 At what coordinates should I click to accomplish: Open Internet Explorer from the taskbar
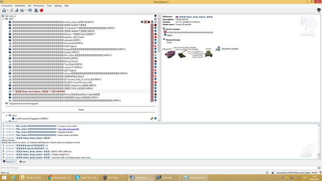point(14,177)
